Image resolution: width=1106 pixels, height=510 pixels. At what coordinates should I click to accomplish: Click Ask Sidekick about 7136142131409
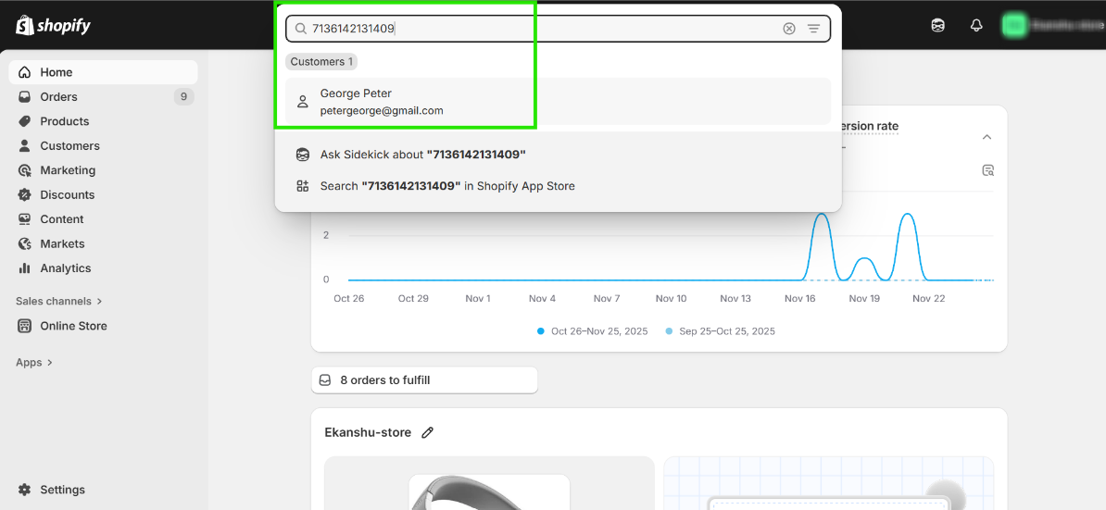pos(558,155)
